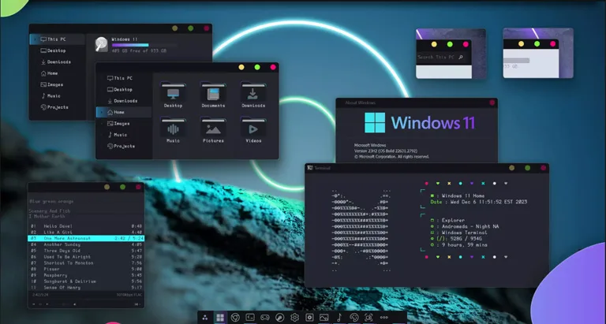Open the game controller taskbar app
The image size is (606, 324).
(265, 318)
